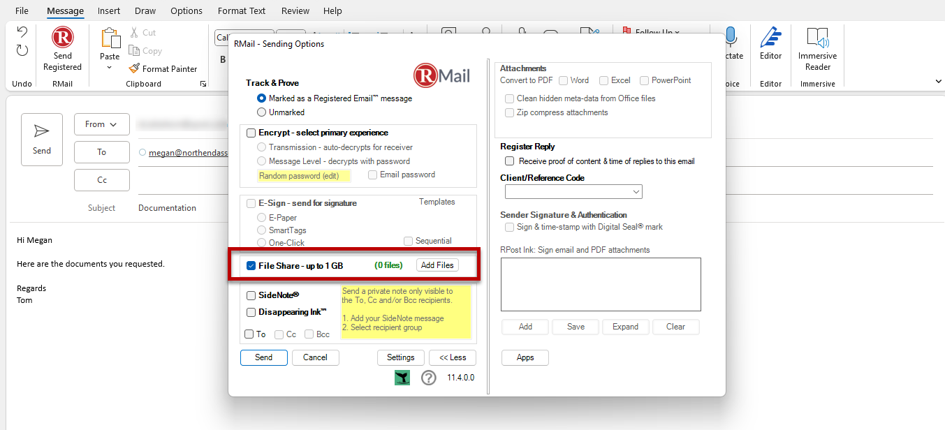
Task: Click the Subject field showing Documentation
Action: click(x=167, y=208)
